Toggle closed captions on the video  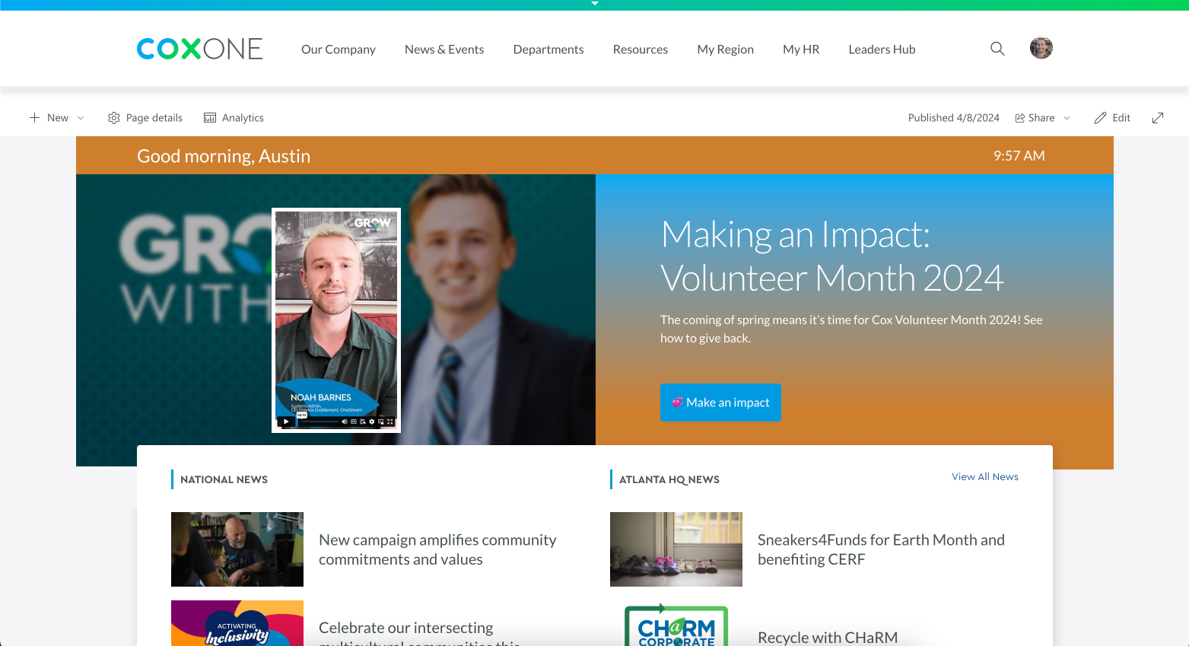click(354, 422)
